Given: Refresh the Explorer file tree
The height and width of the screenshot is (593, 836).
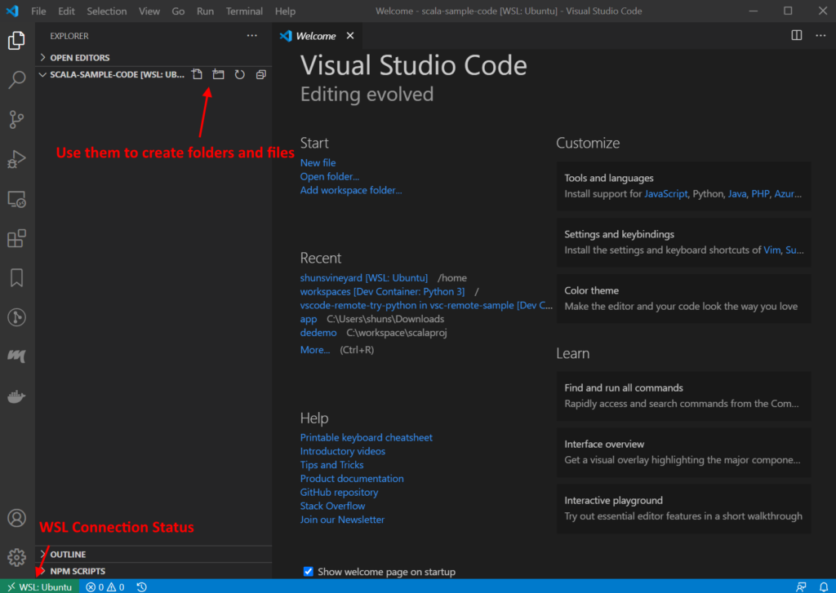Looking at the screenshot, I should [x=239, y=74].
